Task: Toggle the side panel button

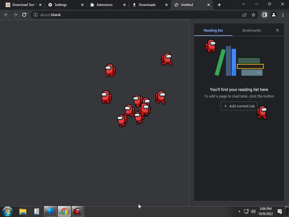Action: click(x=265, y=15)
